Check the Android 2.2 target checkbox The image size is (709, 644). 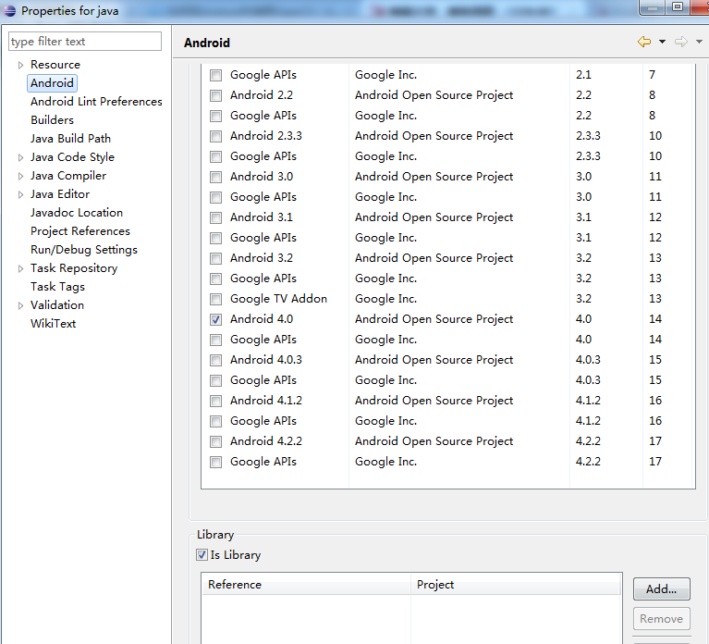(x=215, y=95)
